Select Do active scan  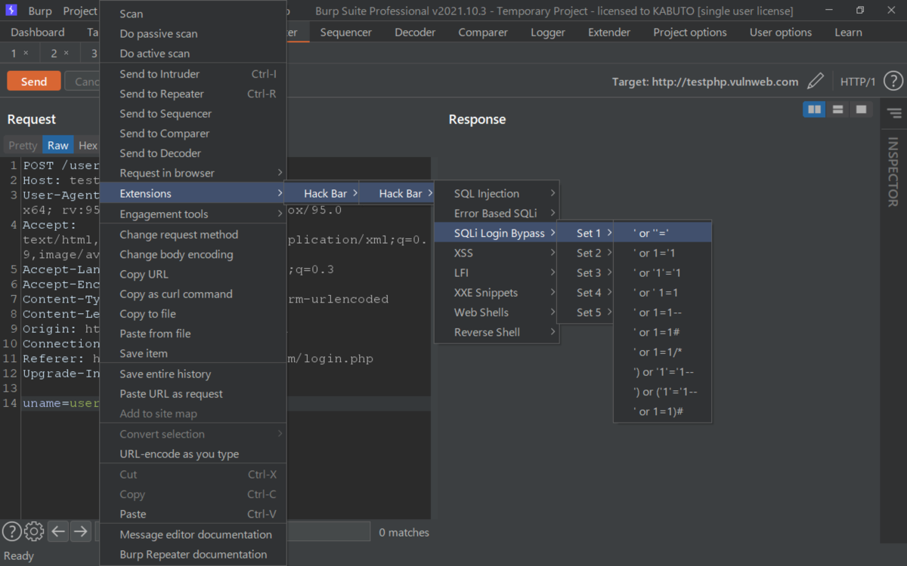tap(193, 54)
